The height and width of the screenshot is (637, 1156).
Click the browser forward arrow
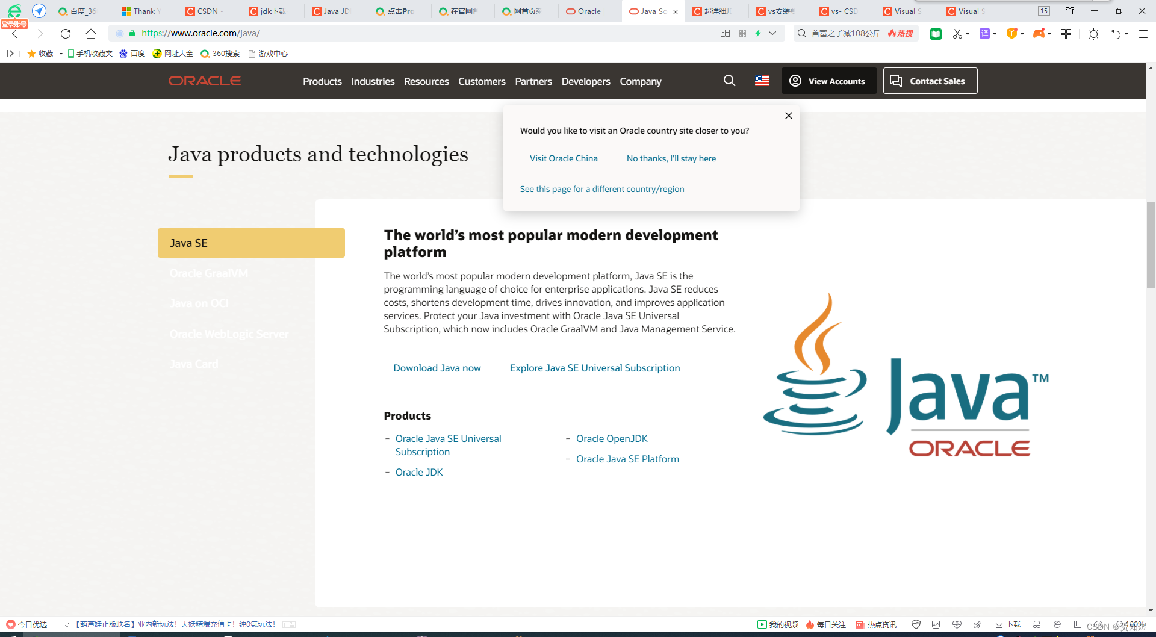pos(40,34)
